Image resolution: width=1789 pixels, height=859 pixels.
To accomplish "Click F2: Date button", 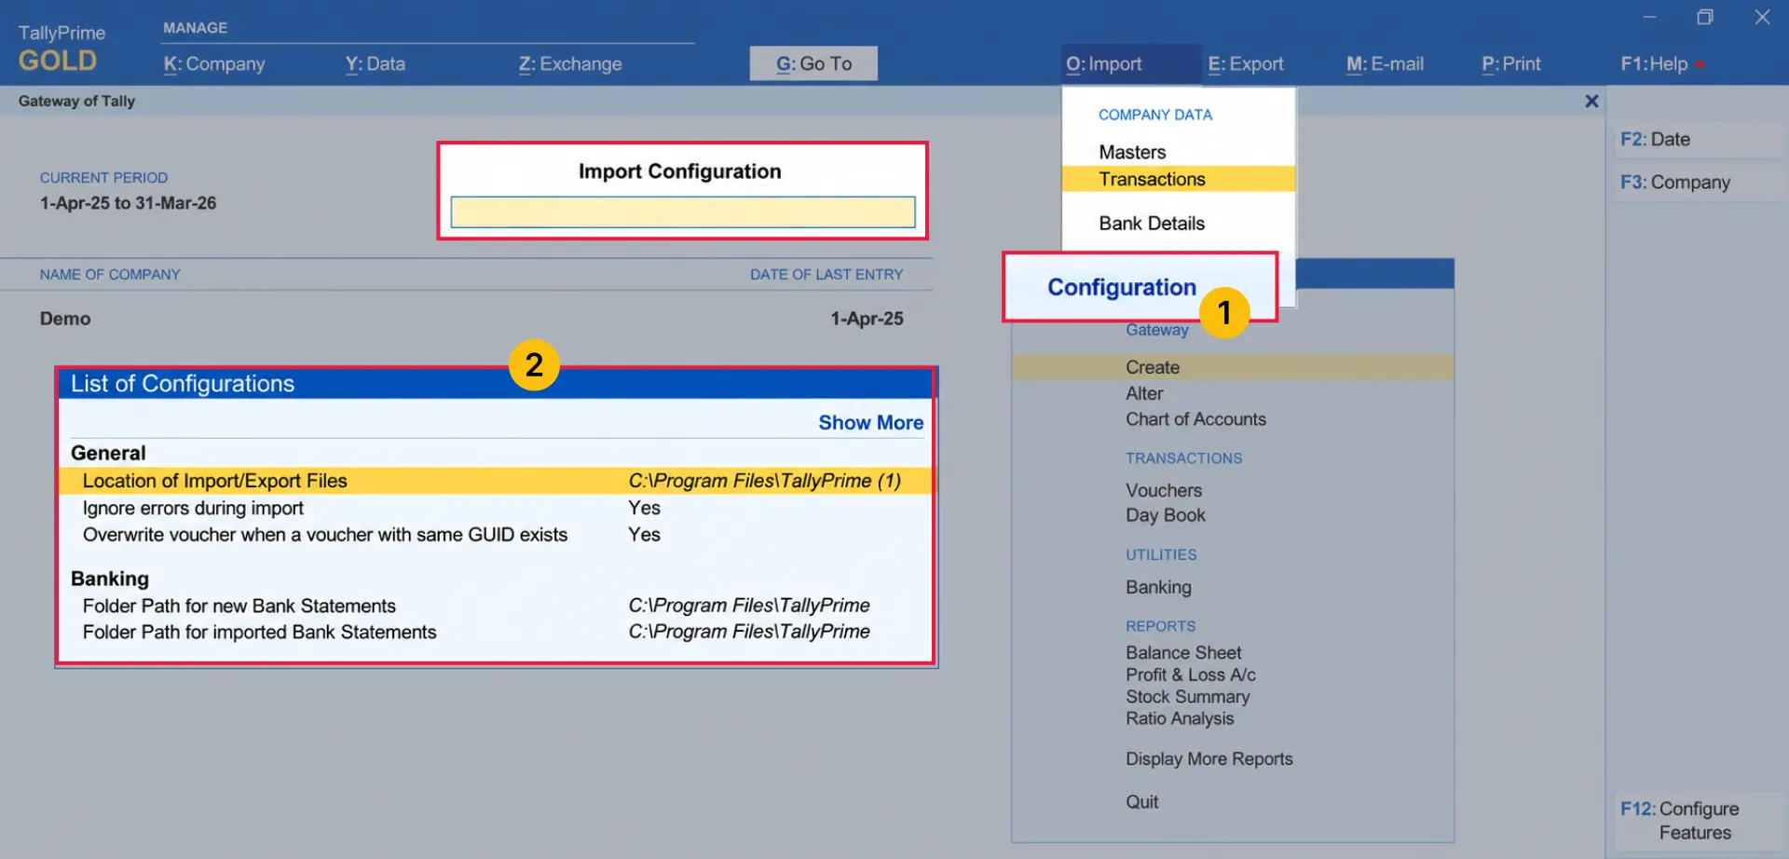I will coord(1696,140).
